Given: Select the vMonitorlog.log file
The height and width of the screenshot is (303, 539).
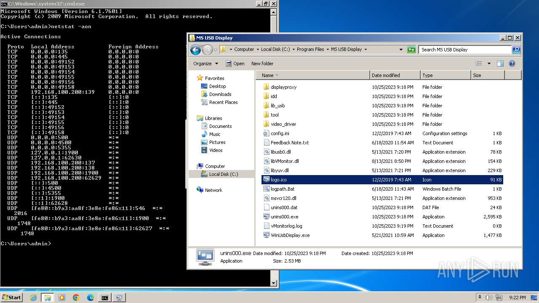Looking at the screenshot, I should click(x=286, y=226).
